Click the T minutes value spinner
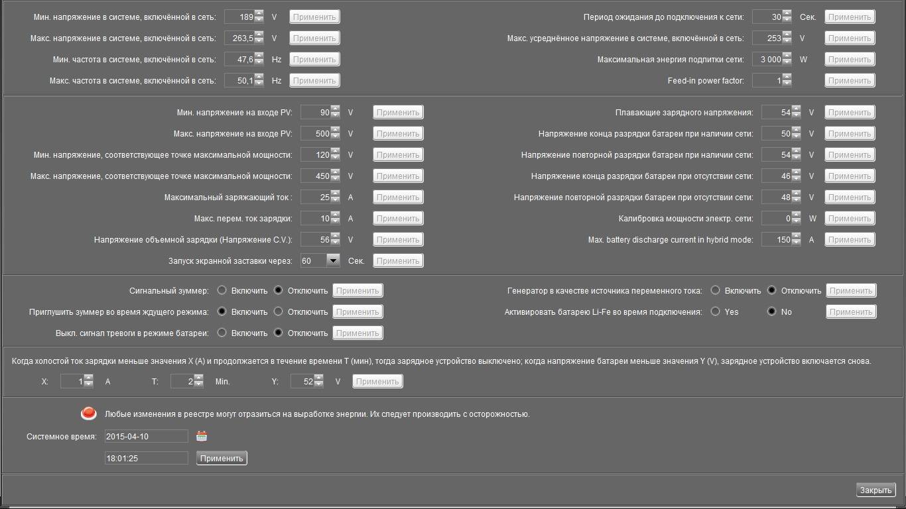This screenshot has height=509, width=906. point(198,382)
